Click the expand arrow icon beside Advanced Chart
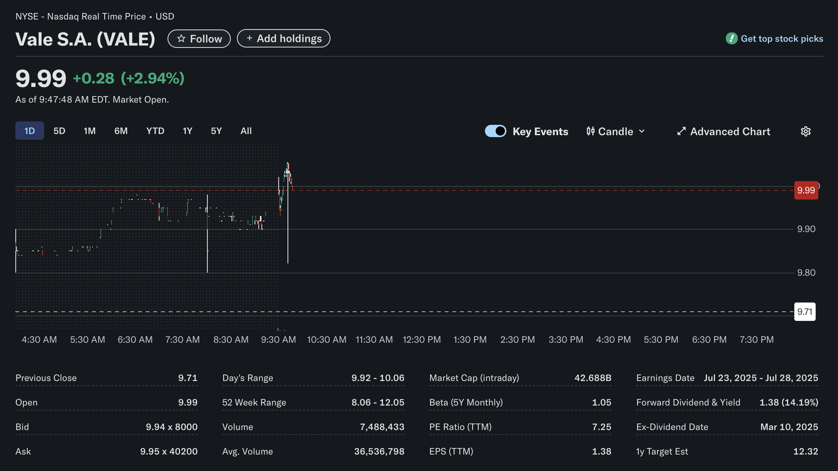 [681, 131]
